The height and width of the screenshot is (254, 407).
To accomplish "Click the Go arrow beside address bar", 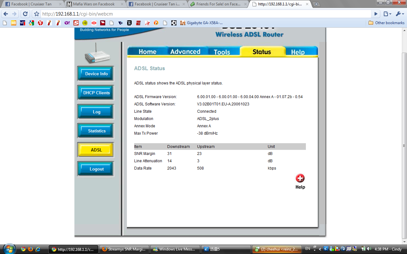I will [376, 14].
